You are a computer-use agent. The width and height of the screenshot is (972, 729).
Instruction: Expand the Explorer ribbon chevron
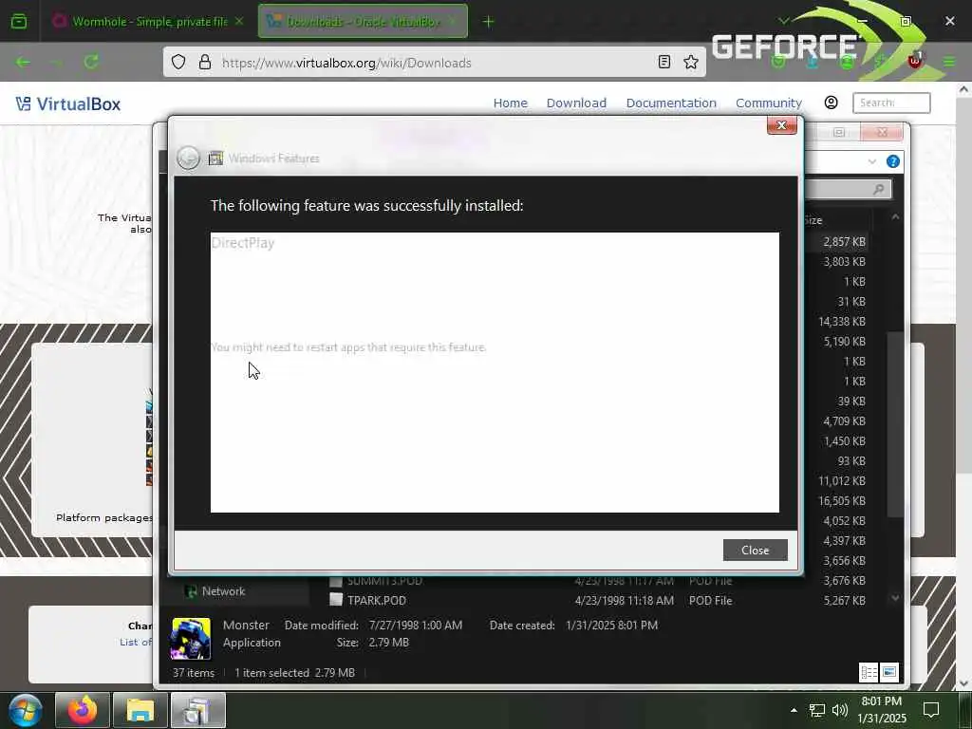click(x=871, y=161)
